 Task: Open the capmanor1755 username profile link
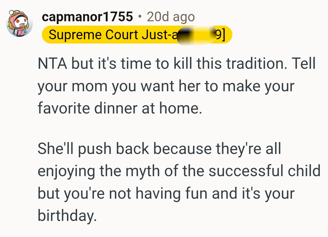pyautogui.click(x=87, y=17)
